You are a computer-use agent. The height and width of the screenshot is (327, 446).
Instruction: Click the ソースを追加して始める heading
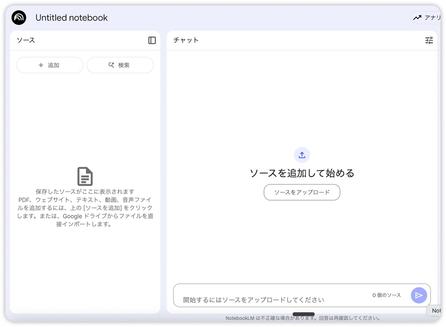click(302, 173)
